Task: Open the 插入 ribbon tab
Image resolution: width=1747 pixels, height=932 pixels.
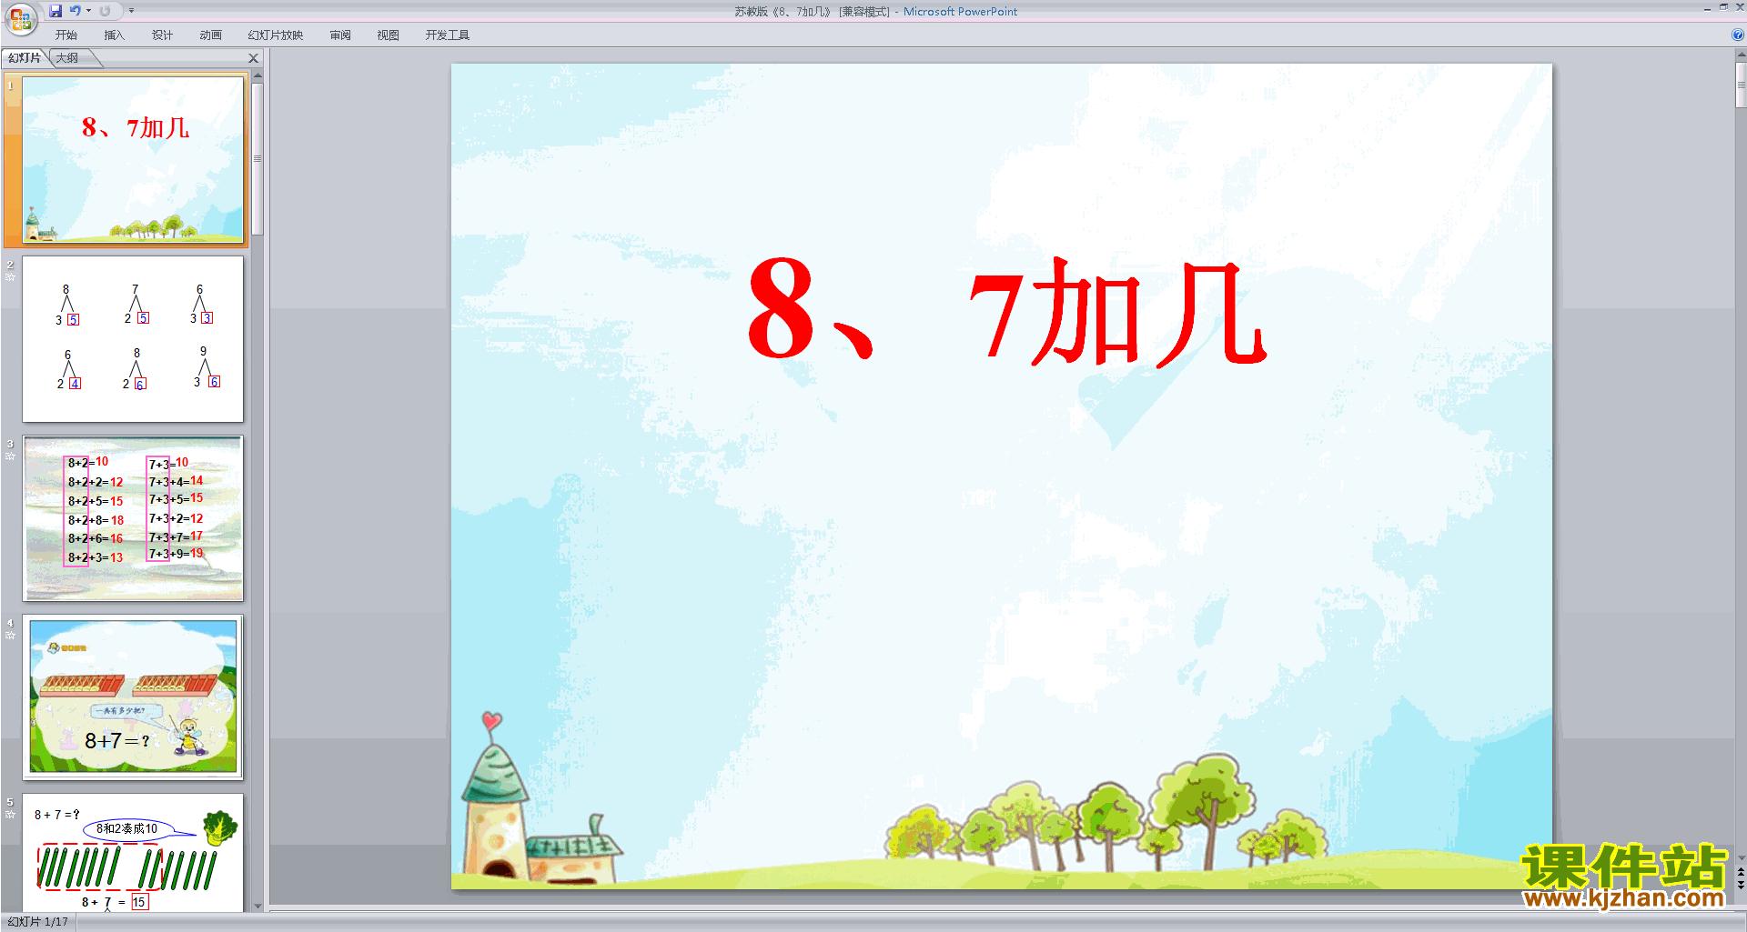Action: (114, 35)
